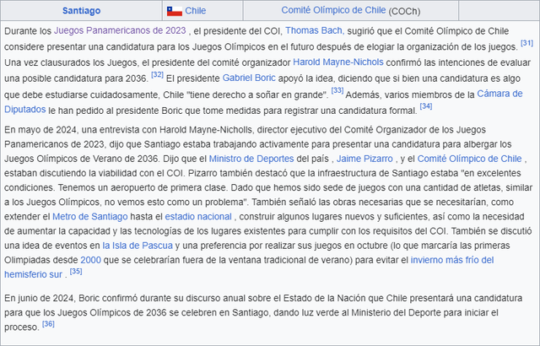Open the Gabriel Boric link
The image size is (540, 346).
pos(249,78)
